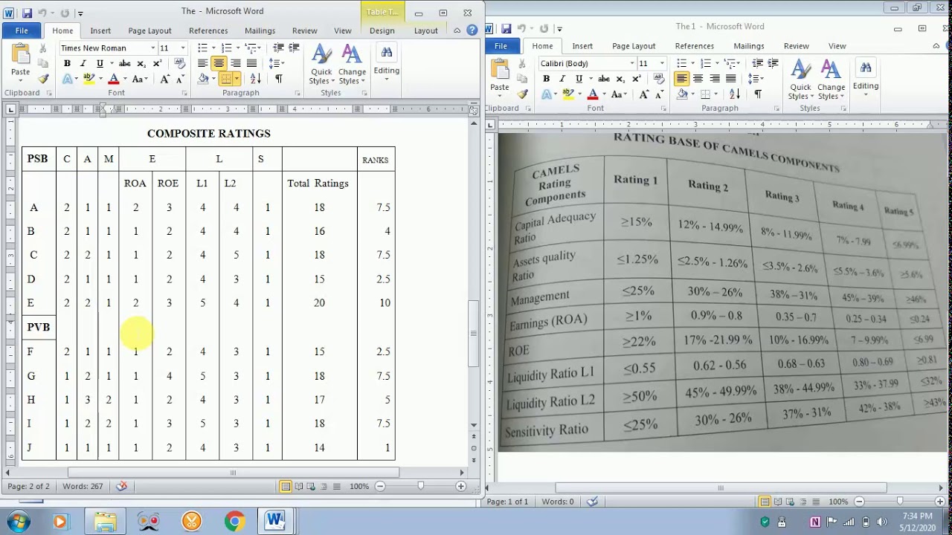
Task: Apply Superscript in The window
Action: click(x=157, y=63)
